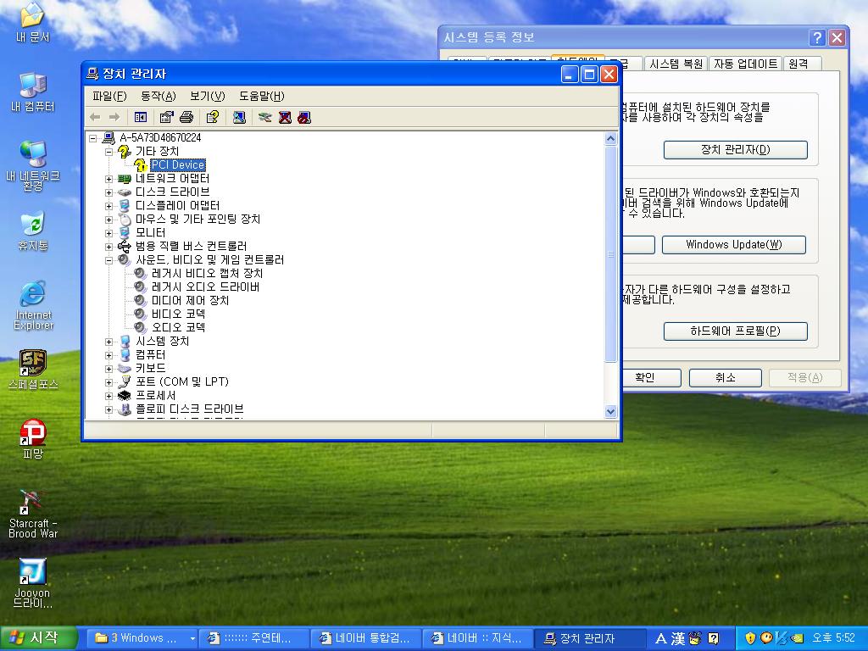Open device Properties from the toolbar icon
The width and height of the screenshot is (868, 651).
tap(166, 117)
